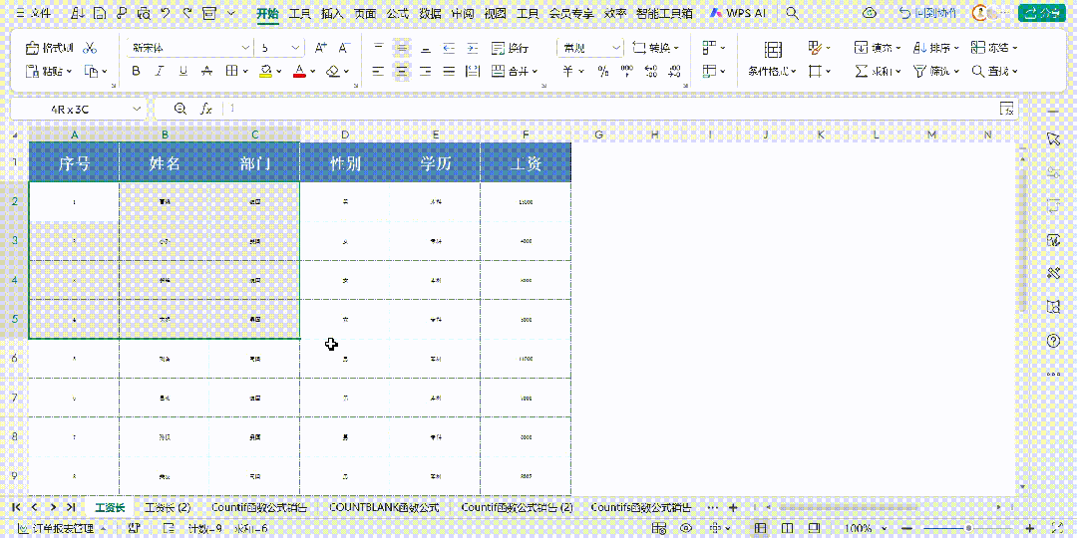Image resolution: width=1077 pixels, height=538 pixels.
Task: Open the Name Box dropdown arrow
Action: pyautogui.click(x=137, y=109)
